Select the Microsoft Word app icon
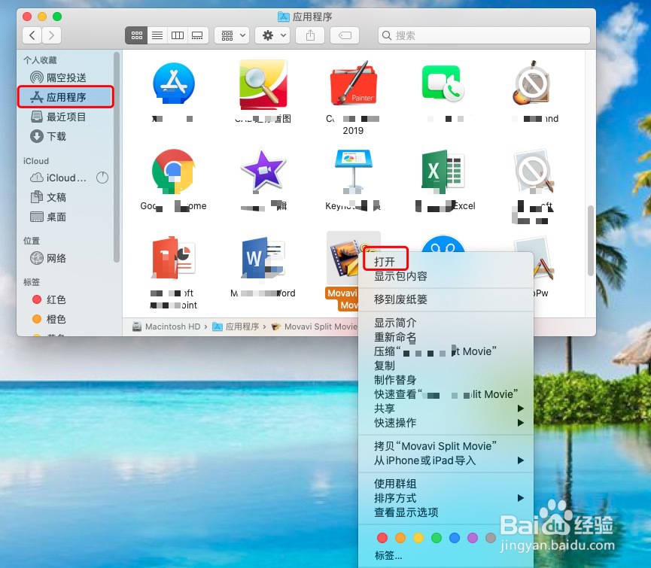The height and width of the screenshot is (568, 651). click(263, 259)
